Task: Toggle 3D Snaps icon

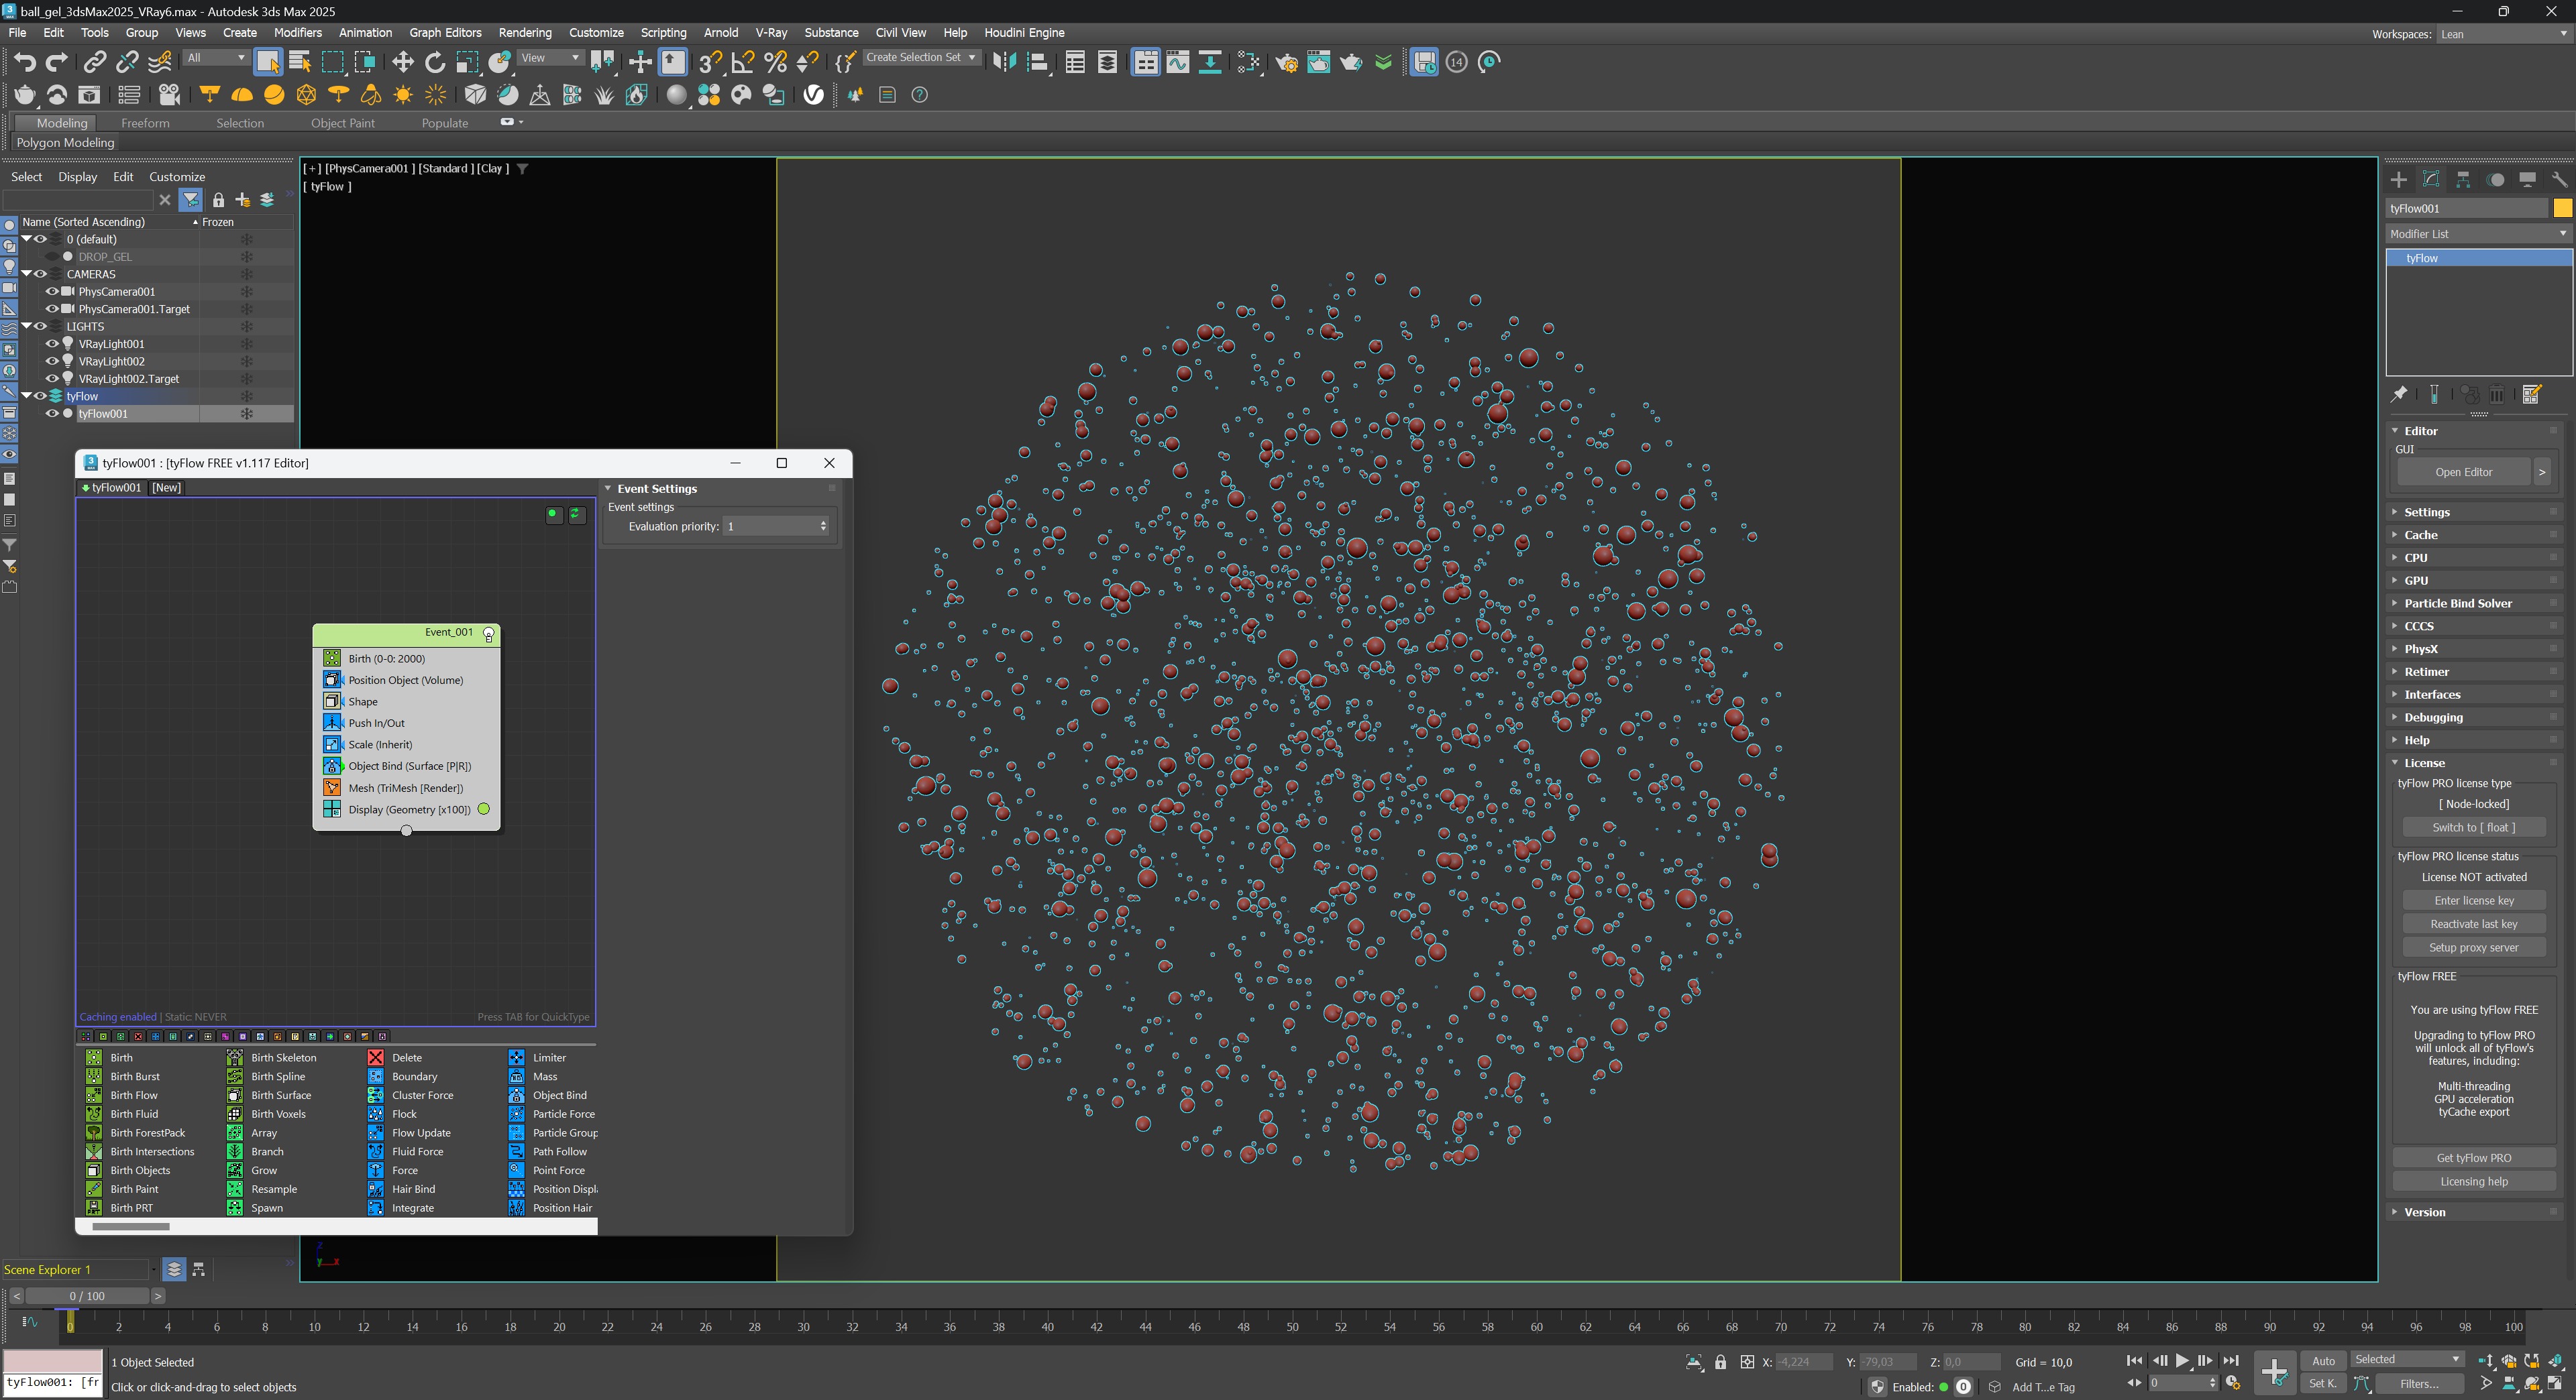Action: point(710,62)
